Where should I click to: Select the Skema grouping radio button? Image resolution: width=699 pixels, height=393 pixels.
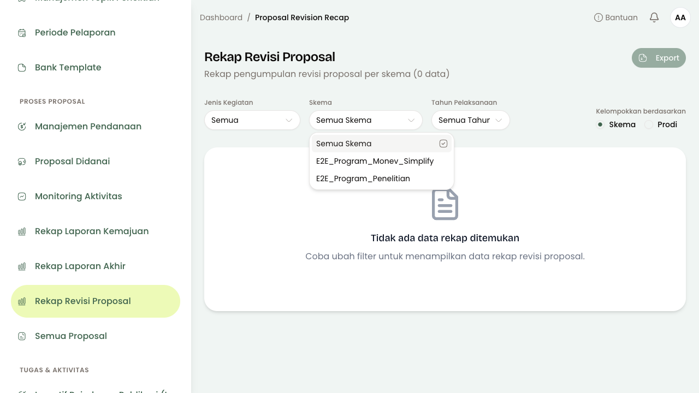600,124
